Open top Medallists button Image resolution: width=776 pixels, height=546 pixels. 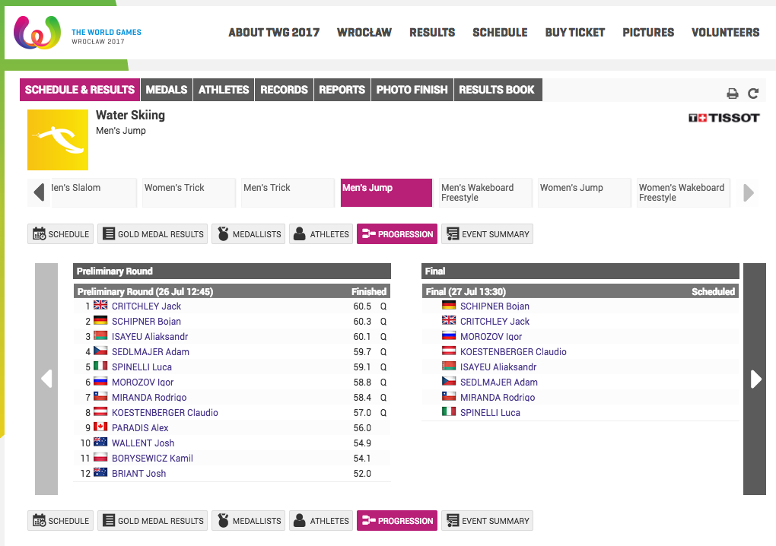248,234
